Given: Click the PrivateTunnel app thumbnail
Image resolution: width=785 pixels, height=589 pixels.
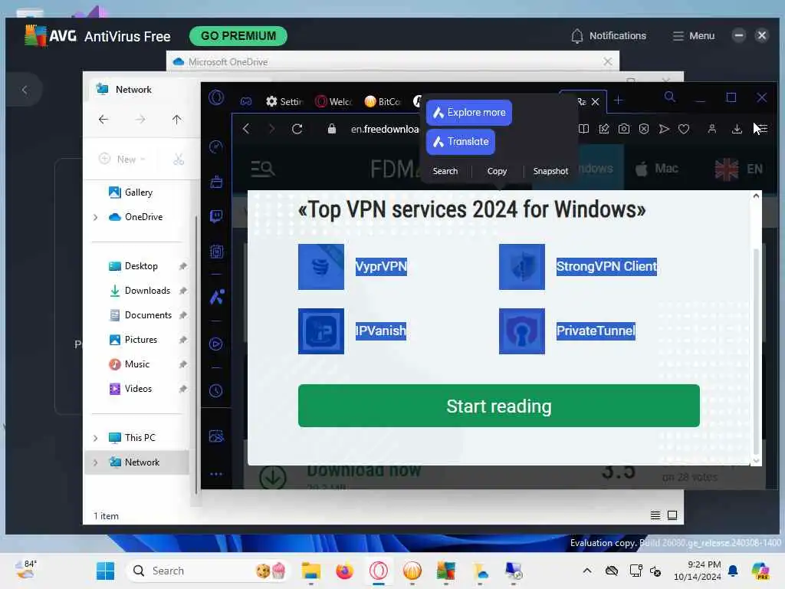Looking at the screenshot, I should click(521, 331).
